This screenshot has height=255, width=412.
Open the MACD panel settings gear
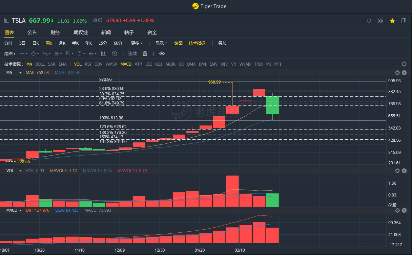pos(397,210)
